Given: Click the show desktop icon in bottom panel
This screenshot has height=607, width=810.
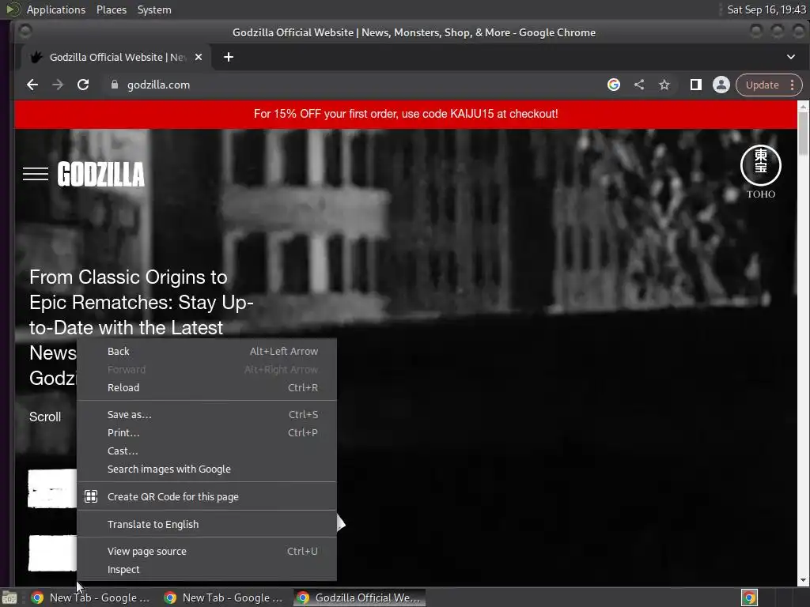Looking at the screenshot, I should [9, 598].
